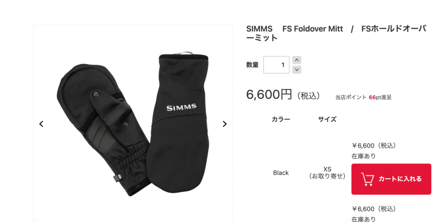Click the カラー column header
444x222 pixels.
pos(281,119)
